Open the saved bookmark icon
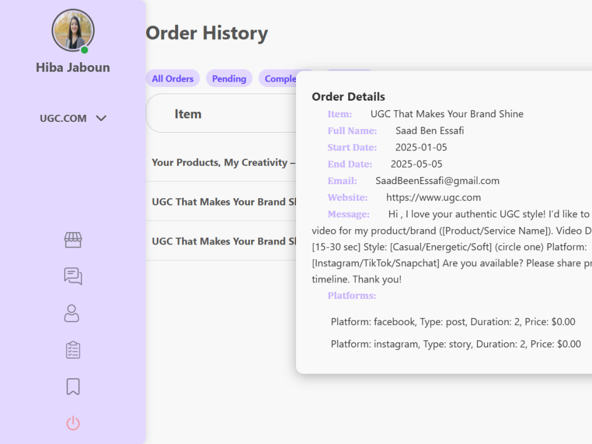Viewport: 592px width, 444px height. [x=73, y=387]
